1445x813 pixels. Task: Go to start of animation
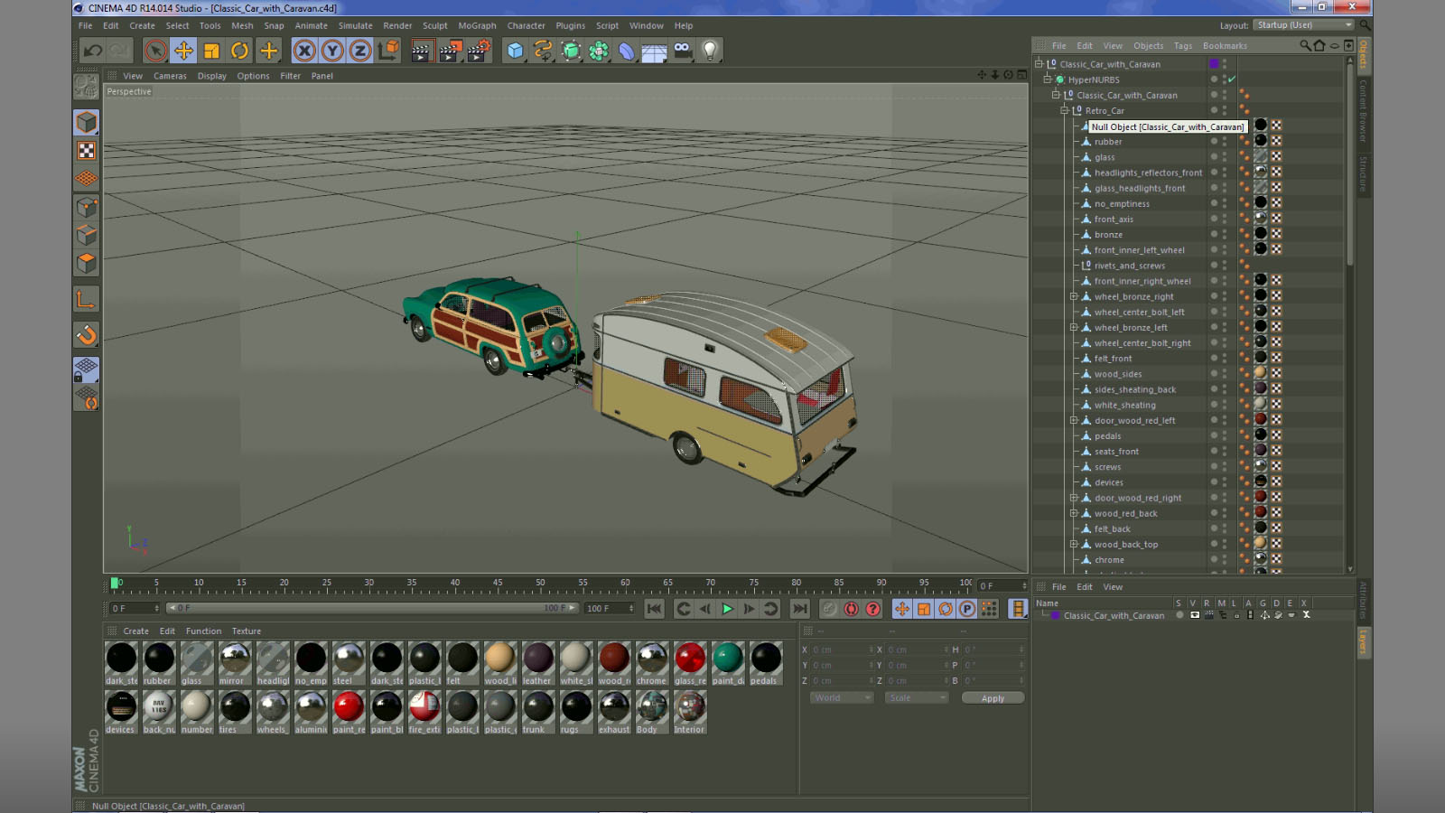click(655, 609)
